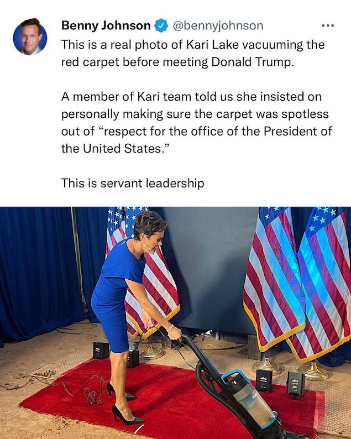Viewport: 351px width, 439px height.
Task: Click the blue verified checkmark badge
Action: (x=161, y=25)
